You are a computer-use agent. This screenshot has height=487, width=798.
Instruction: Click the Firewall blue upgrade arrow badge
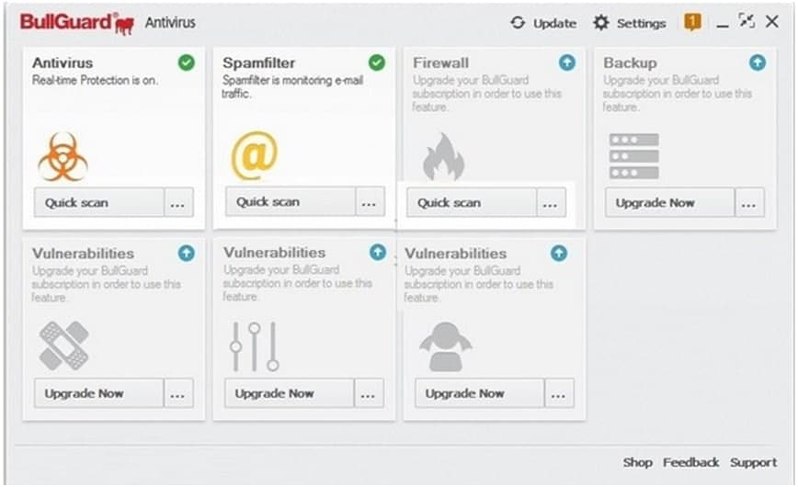(x=567, y=62)
